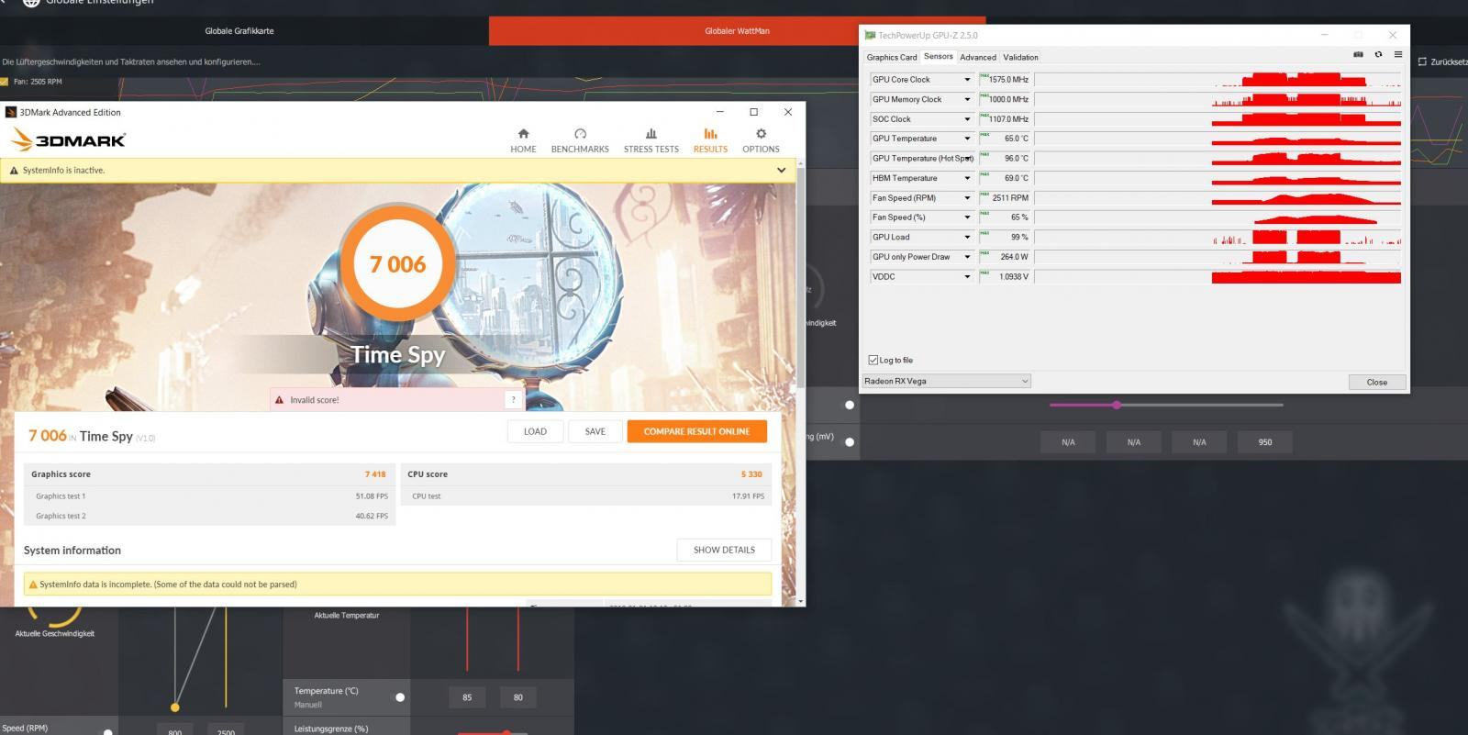Click the GPU Core Clock graph
The height and width of the screenshot is (735, 1468).
[1218, 80]
